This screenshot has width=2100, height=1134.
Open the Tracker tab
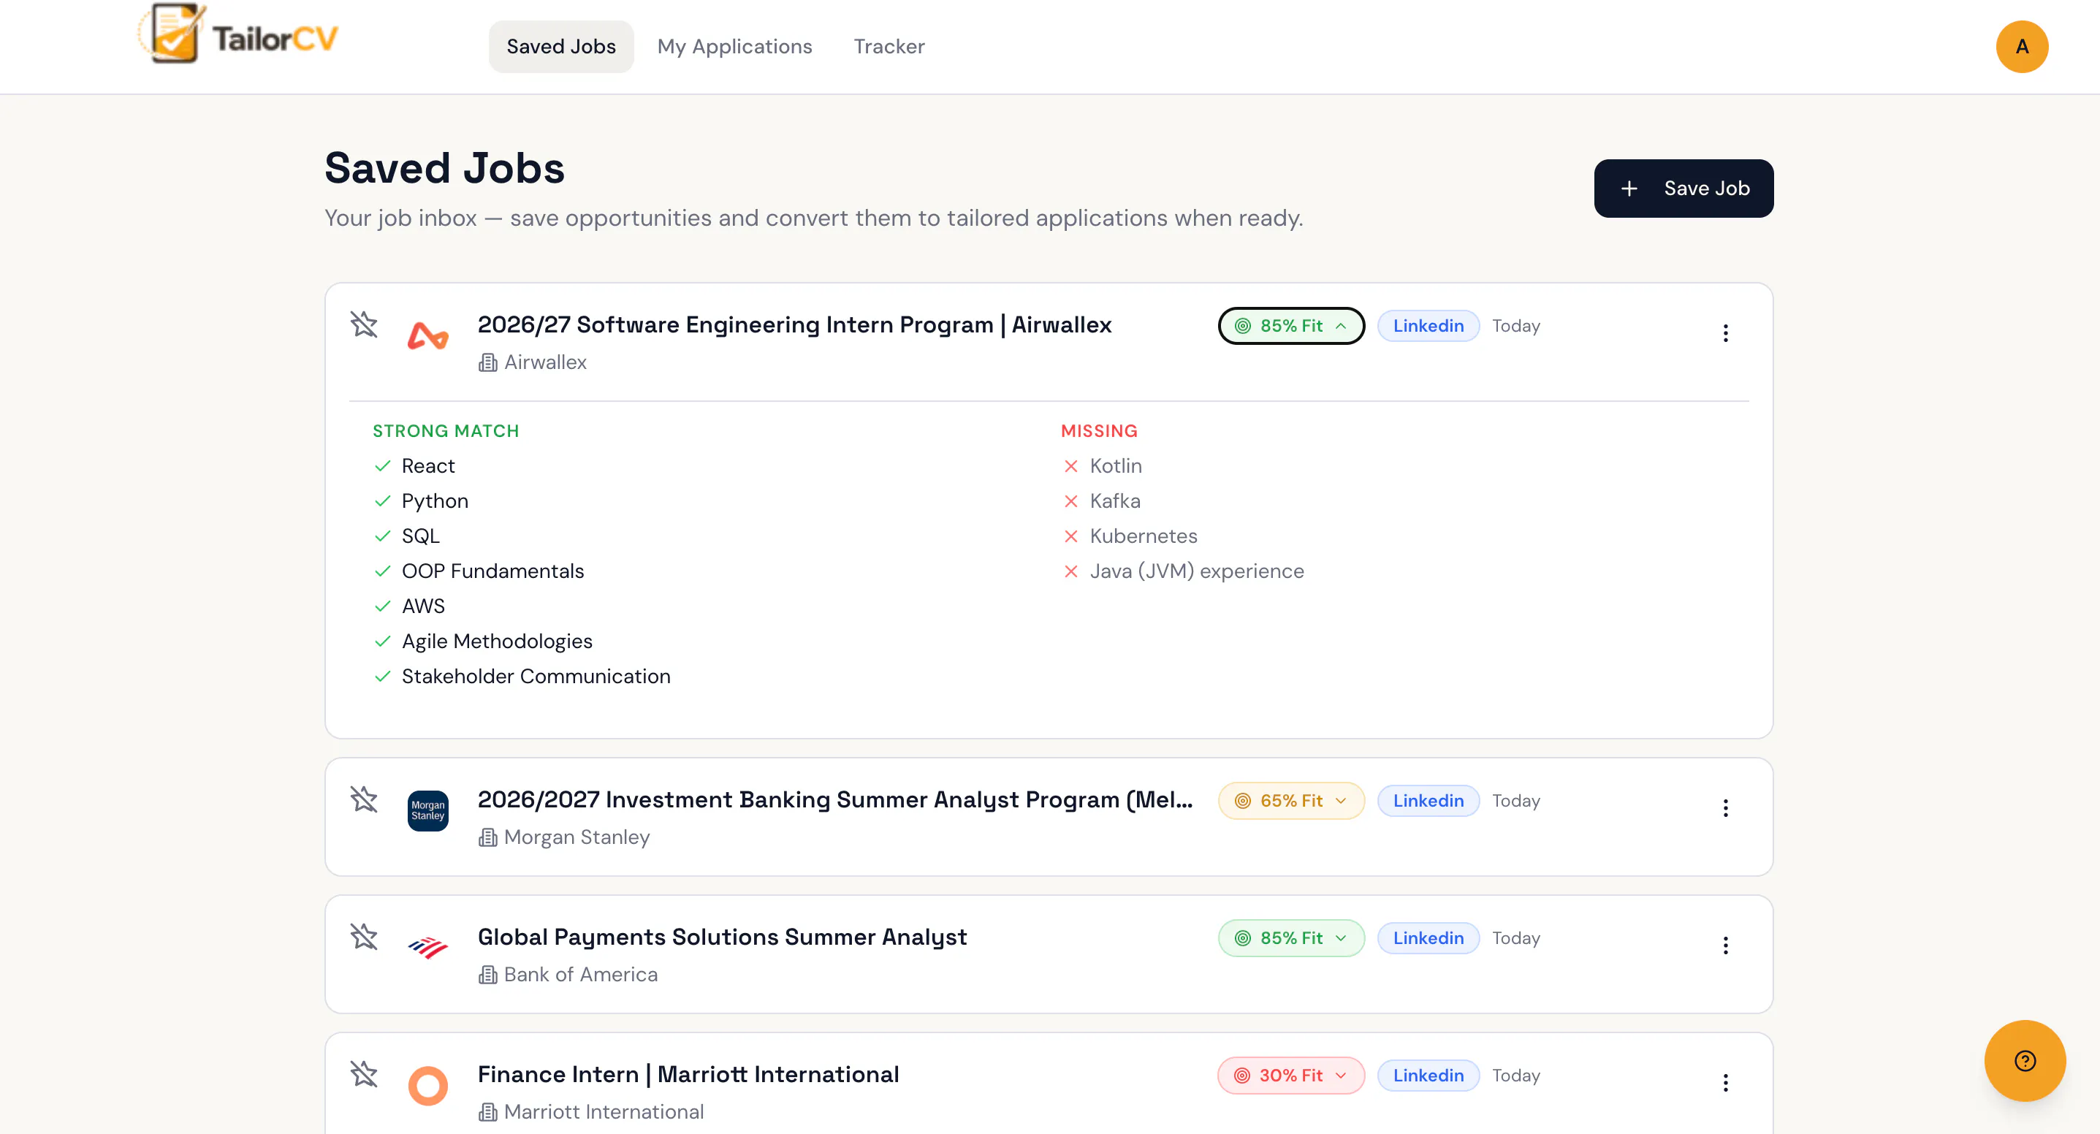pyautogui.click(x=889, y=47)
